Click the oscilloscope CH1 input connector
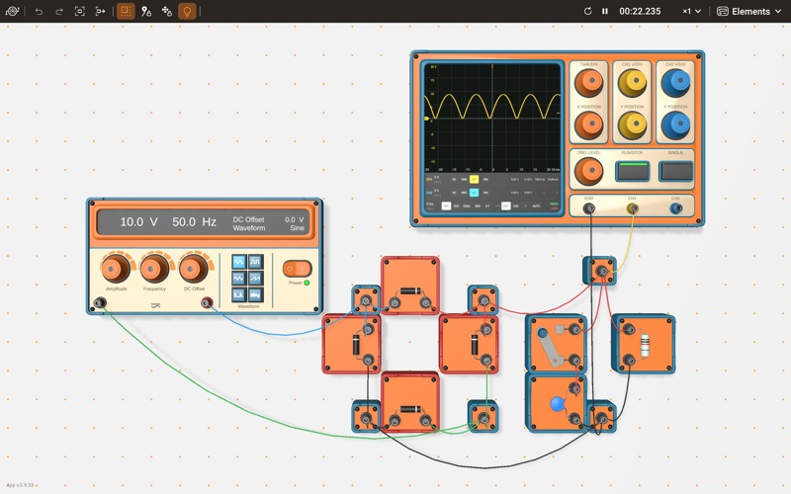Screen dimensions: 791x494 coord(632,207)
